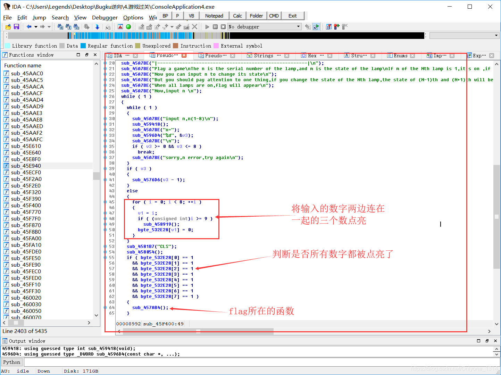Start process with the play icon
501x375 pixels.
(x=207, y=27)
